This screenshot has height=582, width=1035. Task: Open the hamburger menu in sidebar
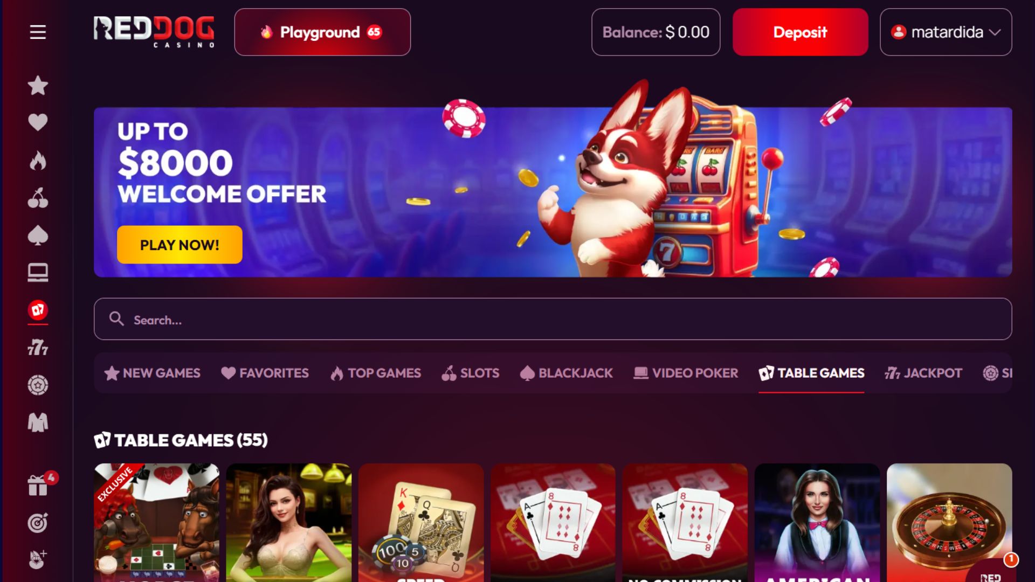pyautogui.click(x=38, y=32)
